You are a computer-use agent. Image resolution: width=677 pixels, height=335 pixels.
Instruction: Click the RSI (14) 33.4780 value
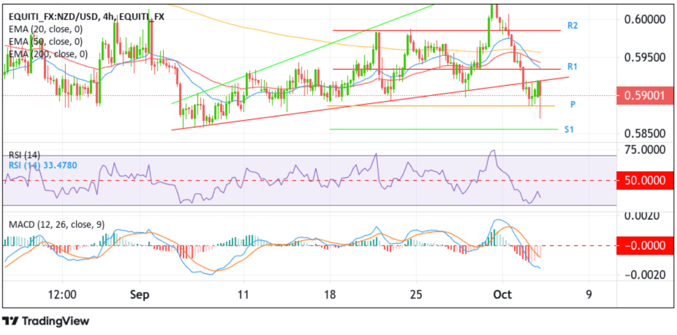point(43,166)
